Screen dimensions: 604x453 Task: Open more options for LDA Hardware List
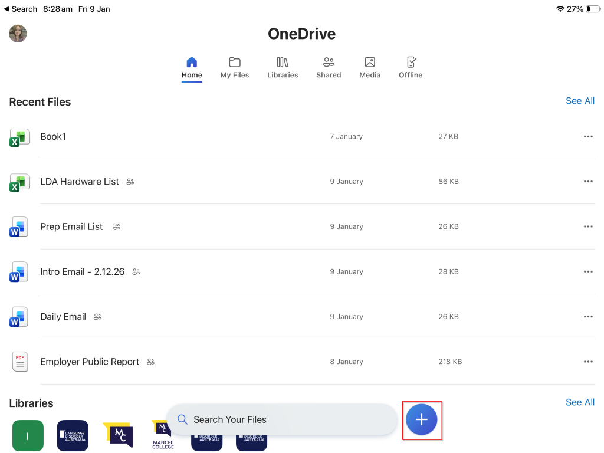pyautogui.click(x=588, y=182)
